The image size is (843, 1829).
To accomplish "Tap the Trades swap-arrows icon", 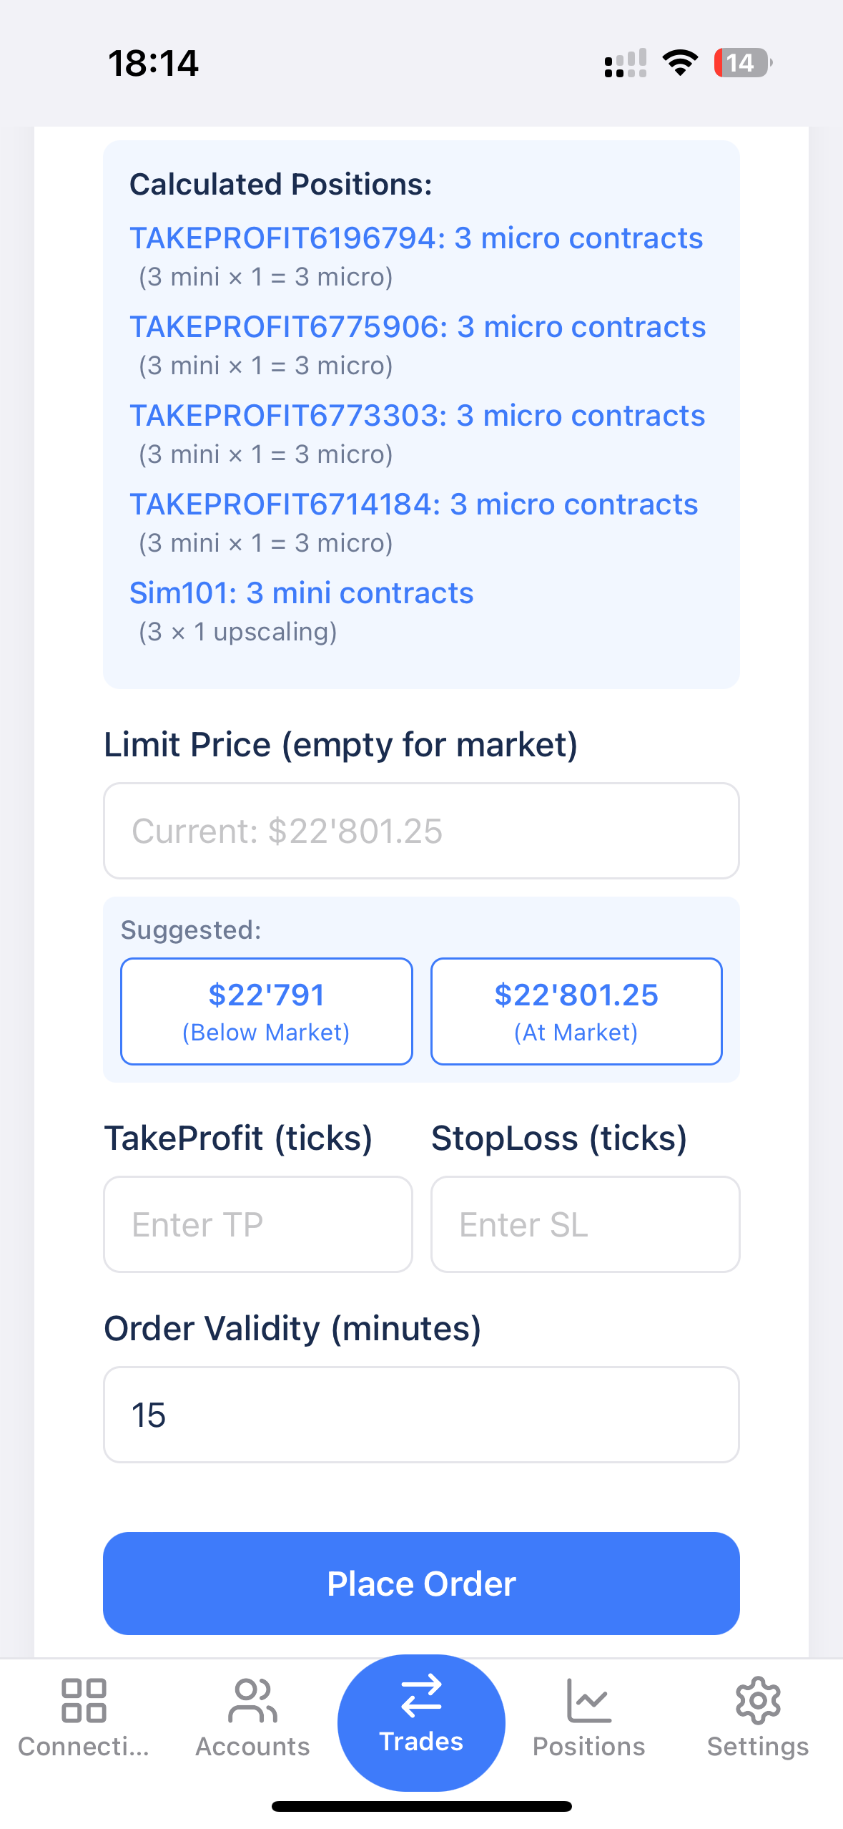I will (x=421, y=1696).
